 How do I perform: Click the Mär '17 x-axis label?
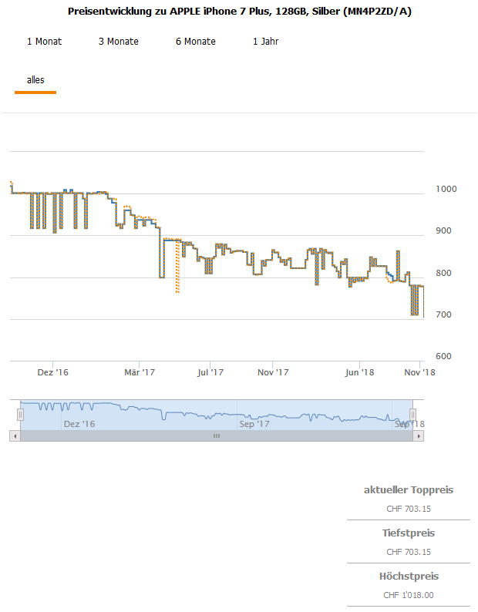coord(140,372)
